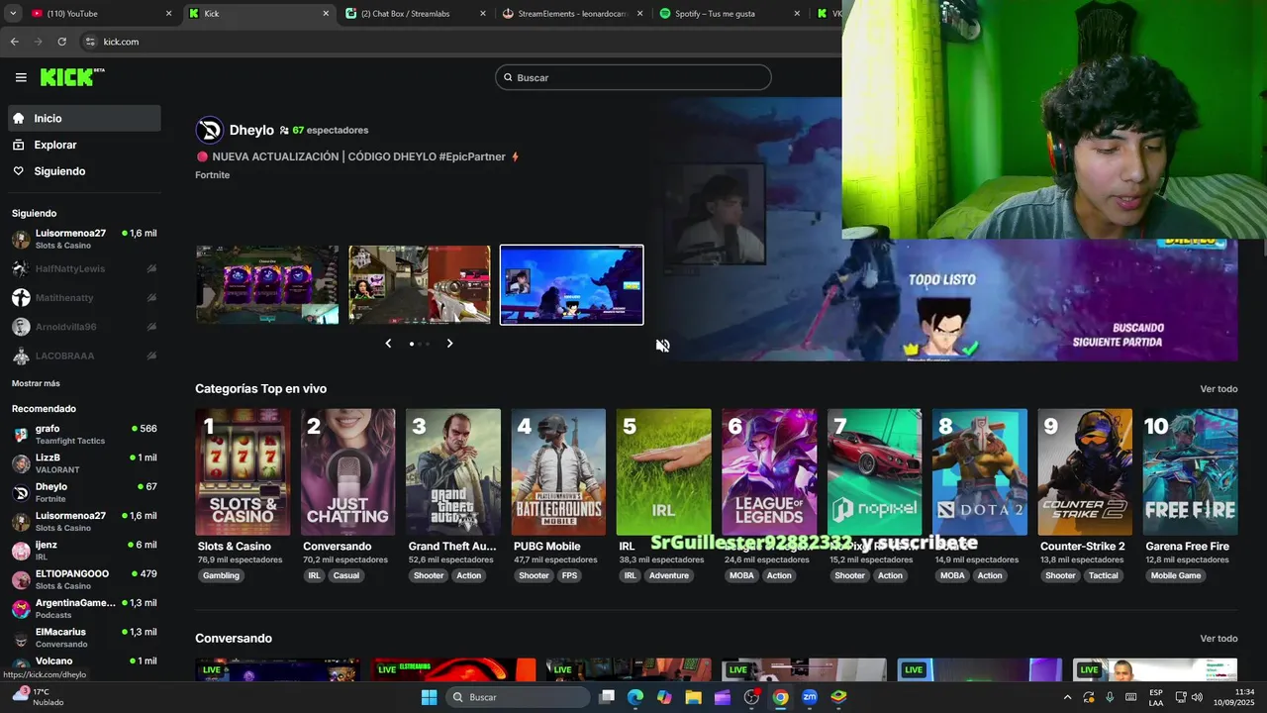This screenshot has width=1267, height=713.
Task: Open Luisormenoa27 under Siguiendo
Action: click(84, 239)
